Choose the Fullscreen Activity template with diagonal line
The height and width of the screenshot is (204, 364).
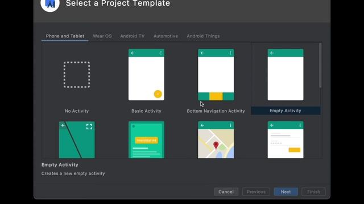[x=77, y=140]
